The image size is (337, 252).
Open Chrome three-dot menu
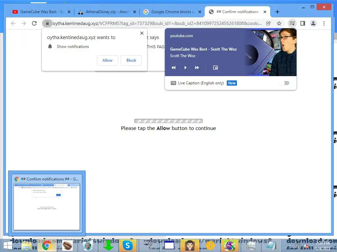coord(324,23)
